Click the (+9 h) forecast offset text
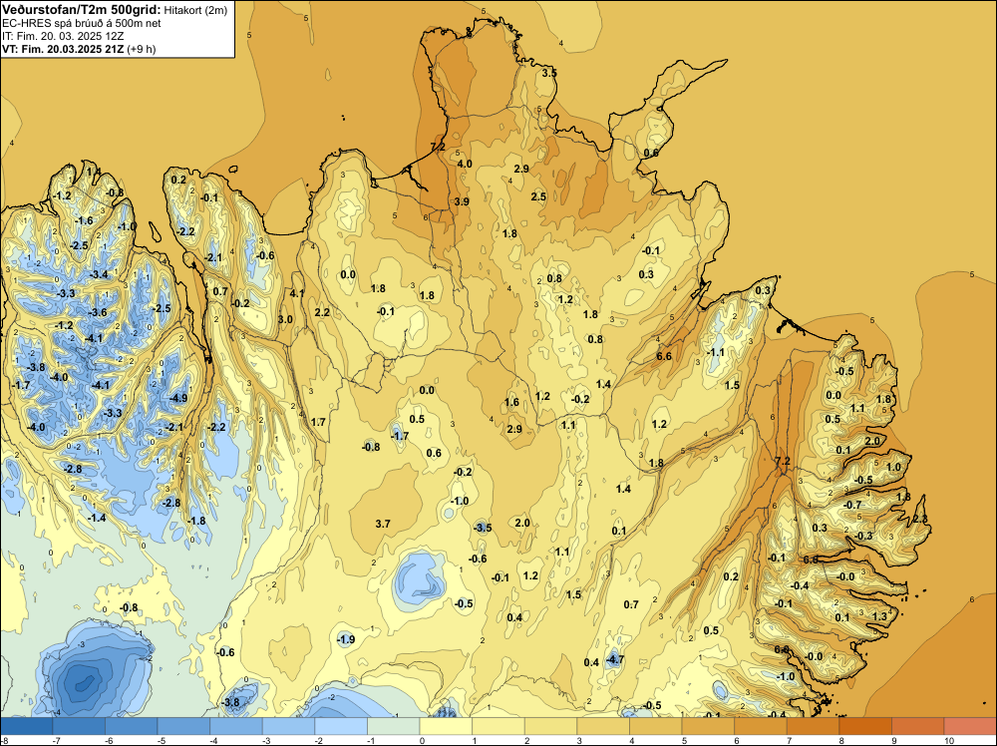 coord(142,49)
